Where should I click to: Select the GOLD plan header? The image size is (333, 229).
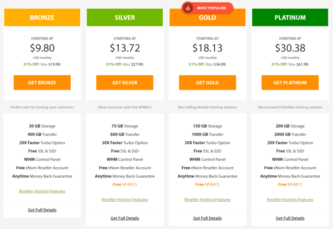tap(207, 17)
